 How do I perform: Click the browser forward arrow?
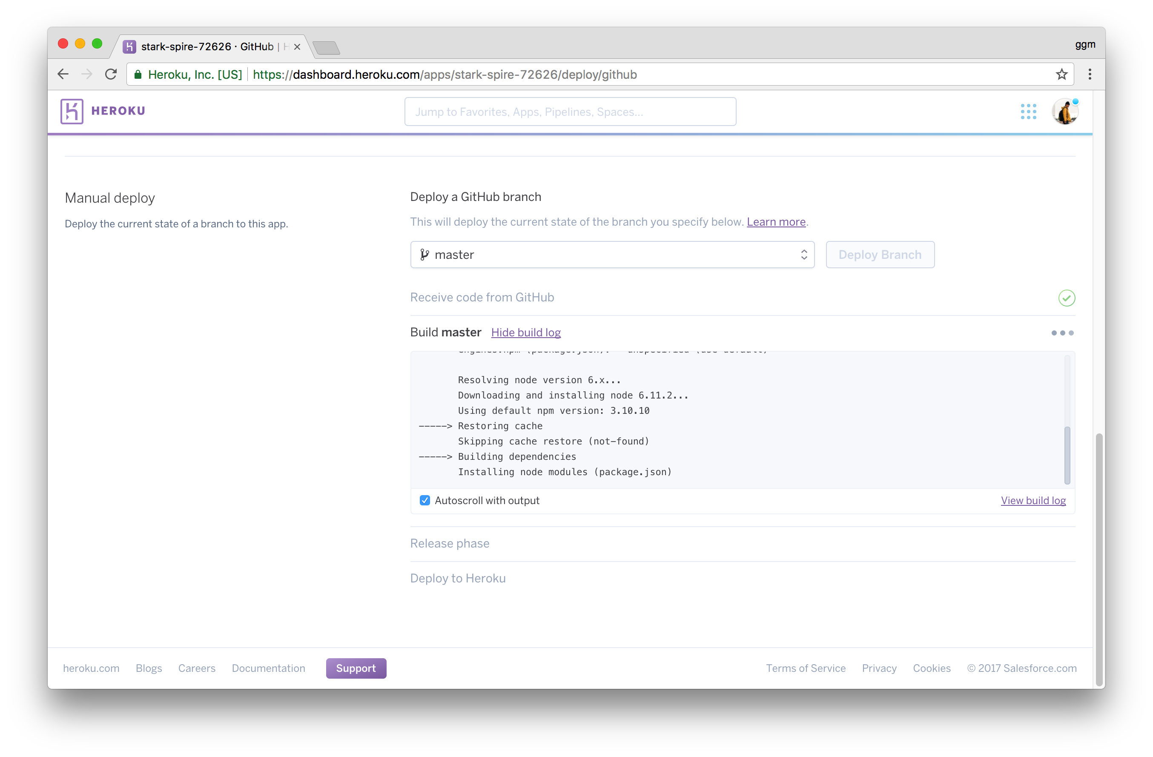(x=87, y=74)
